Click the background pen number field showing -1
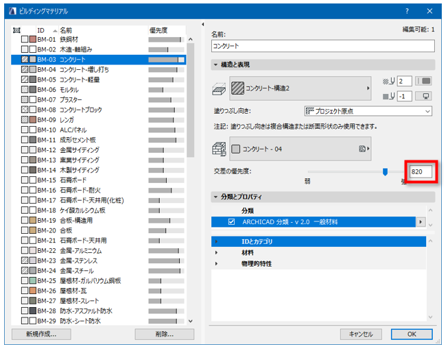This screenshot has width=448, height=351. (404, 96)
